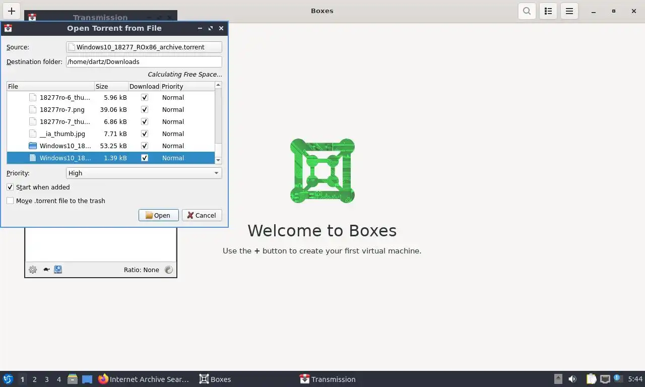645x387 pixels.
Task: Click Open to add the torrent
Action: click(158, 215)
